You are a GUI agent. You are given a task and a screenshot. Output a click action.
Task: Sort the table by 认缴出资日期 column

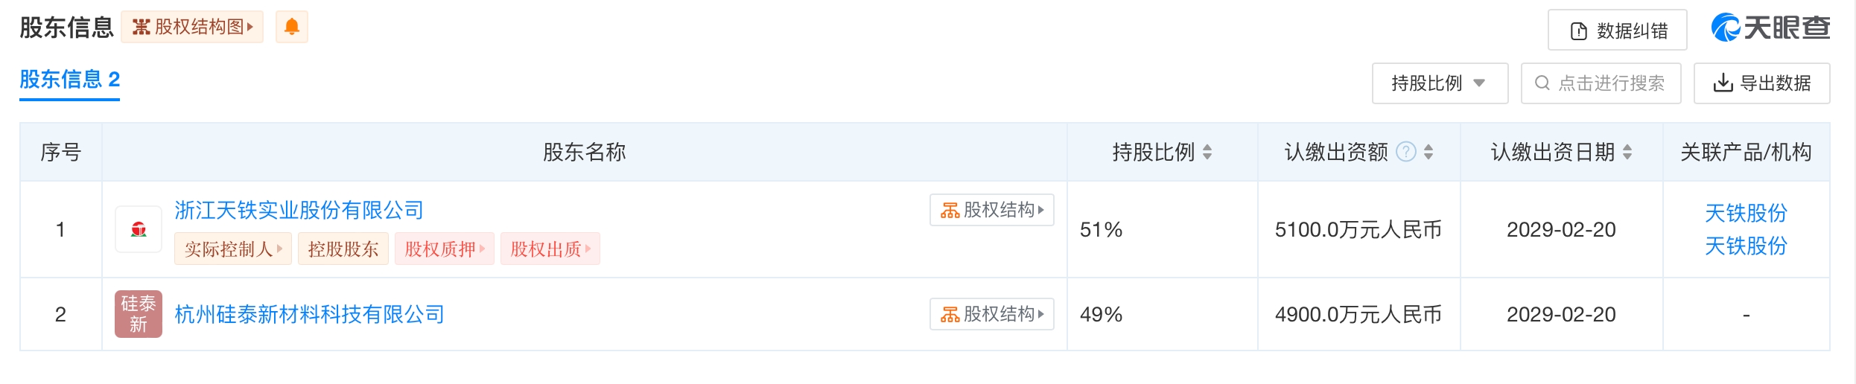pyautogui.click(x=1627, y=152)
